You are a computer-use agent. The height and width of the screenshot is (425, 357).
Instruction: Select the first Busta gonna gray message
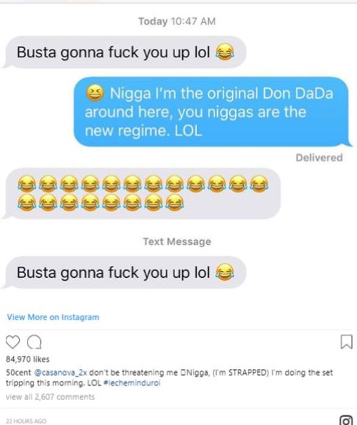point(124,52)
